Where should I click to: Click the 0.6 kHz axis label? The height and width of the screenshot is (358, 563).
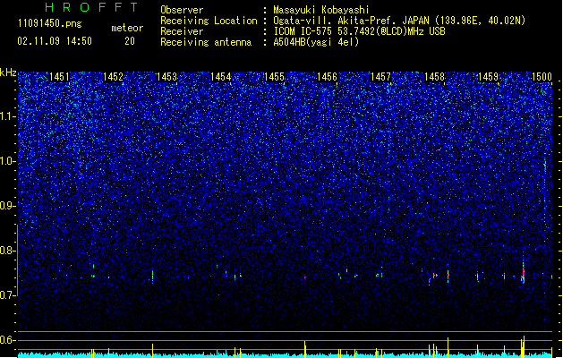[8, 340]
